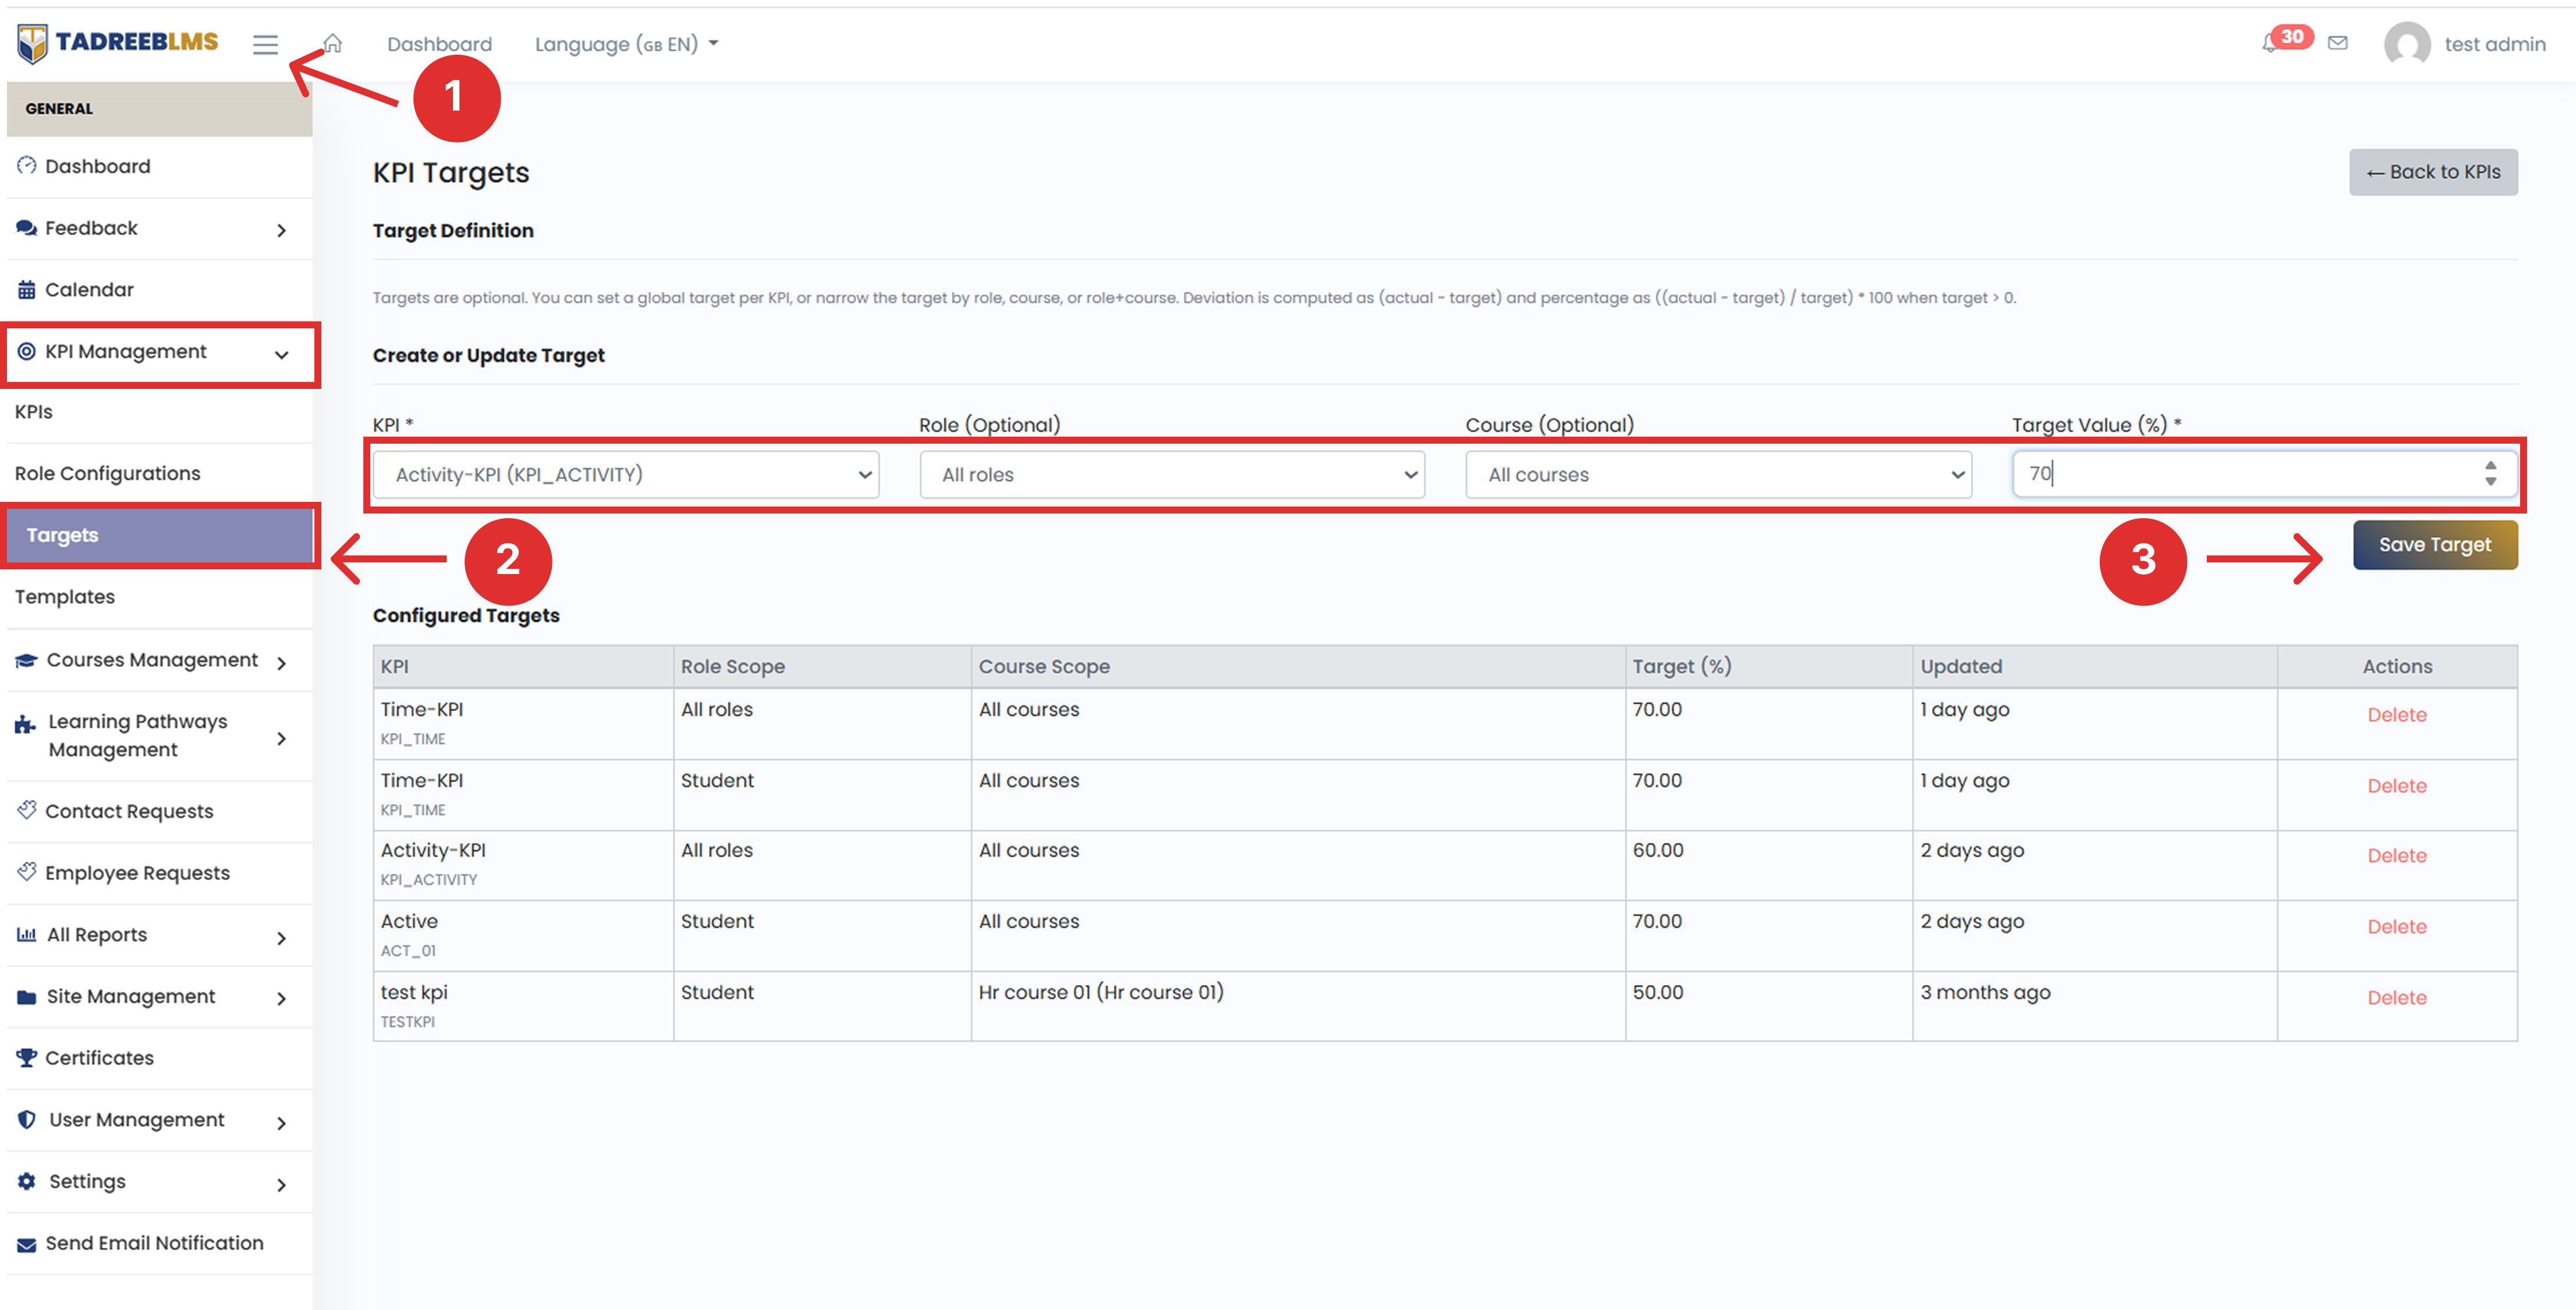2576x1310 pixels.
Task: Click the Feedback chat bubbles icon
Action: tap(27, 228)
